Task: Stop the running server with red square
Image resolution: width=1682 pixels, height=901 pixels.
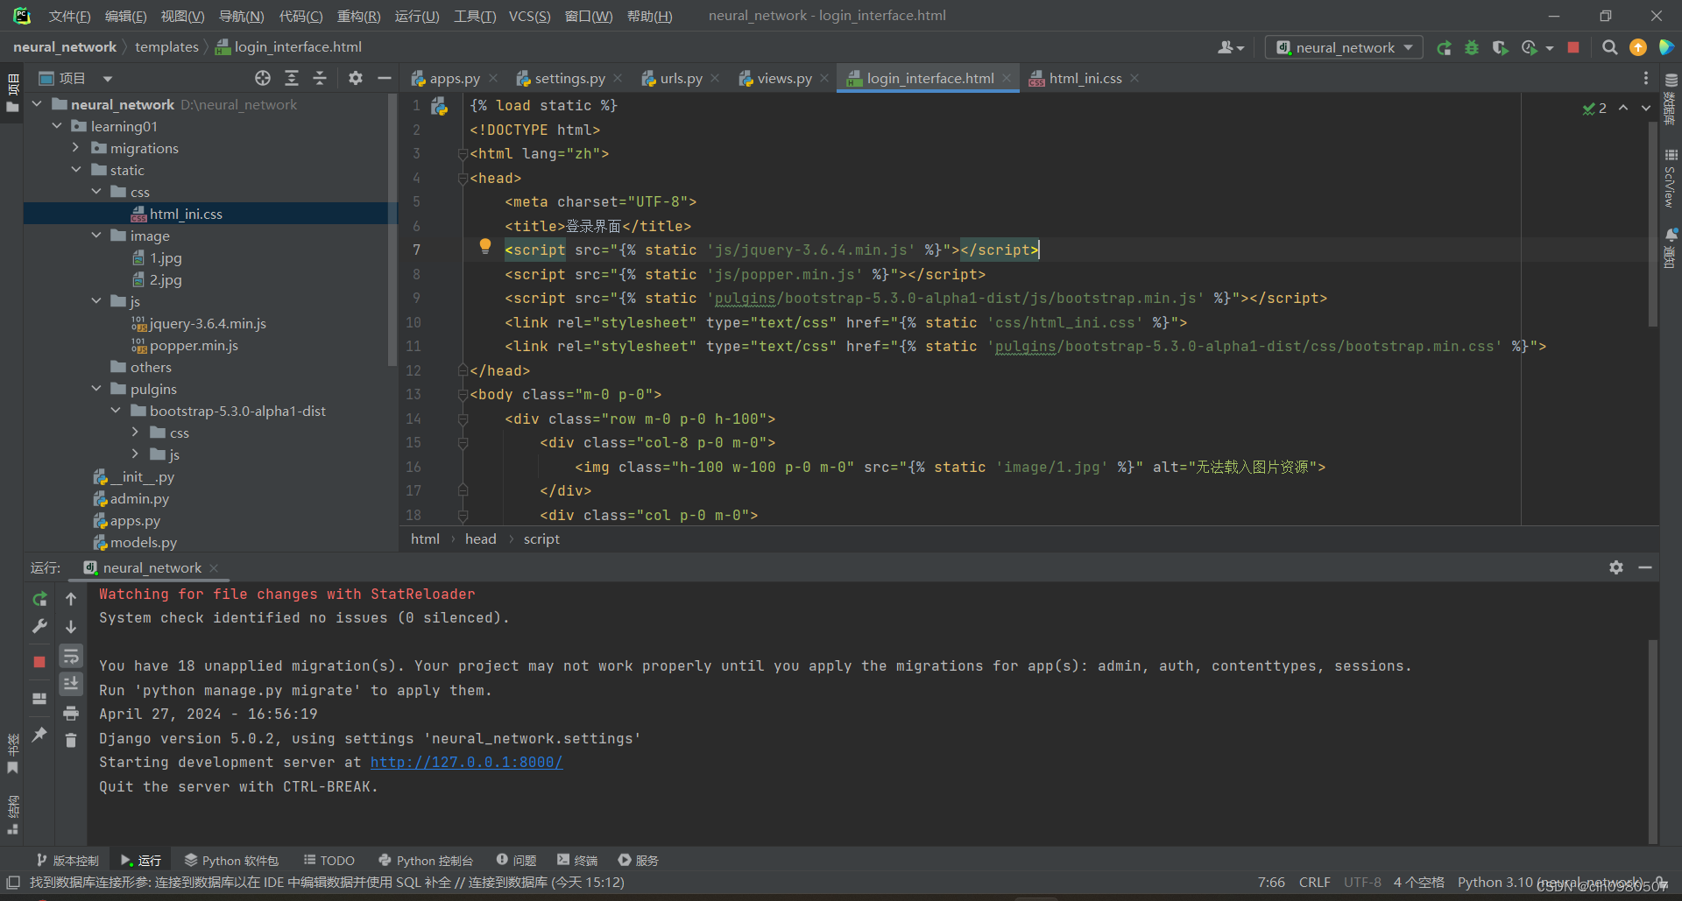Action: pos(1573,47)
